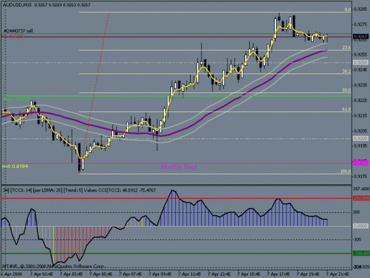Click the green high: 0.9228 label

(x=17, y=99)
